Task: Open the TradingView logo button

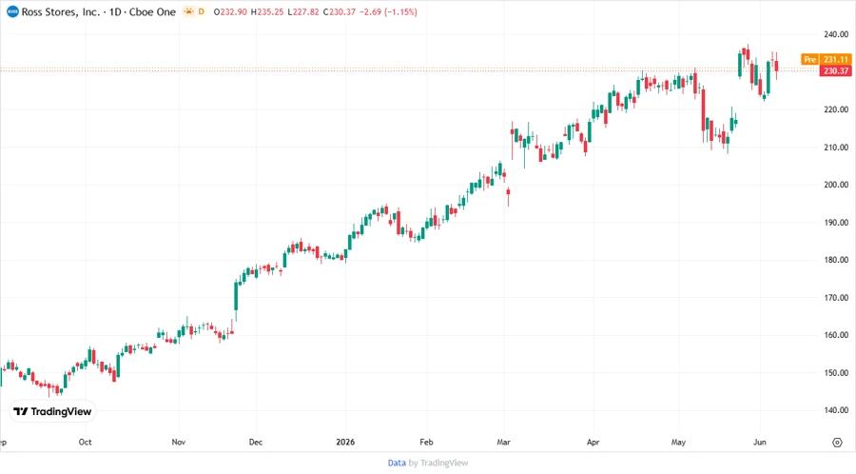Action: pyautogui.click(x=52, y=411)
